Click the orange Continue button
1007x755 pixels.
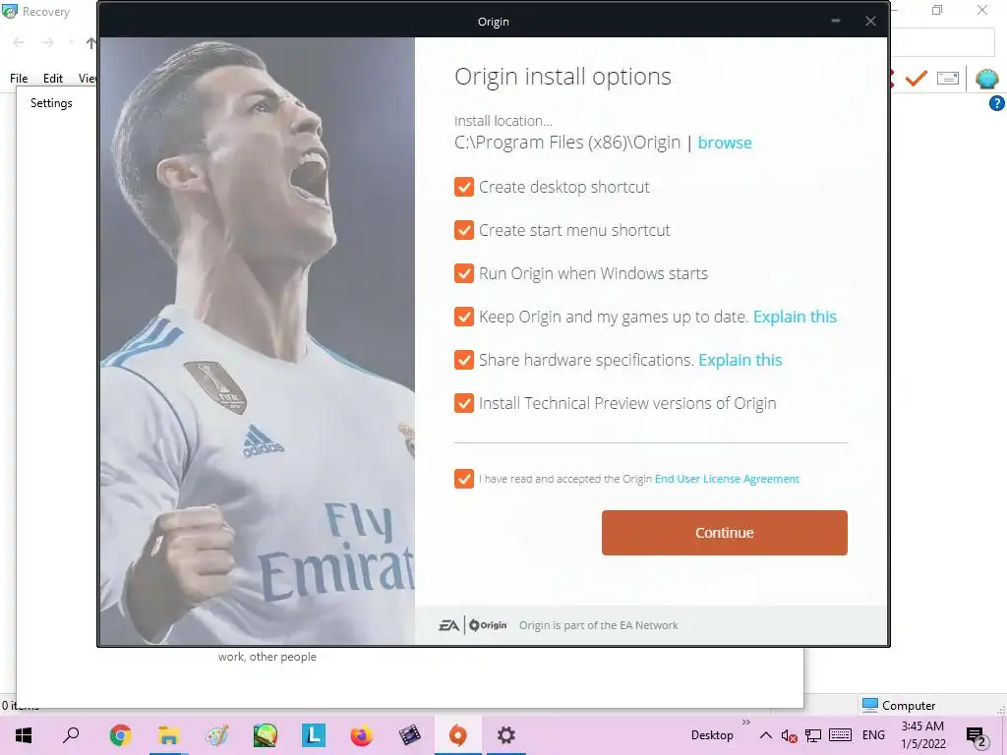[x=725, y=533]
